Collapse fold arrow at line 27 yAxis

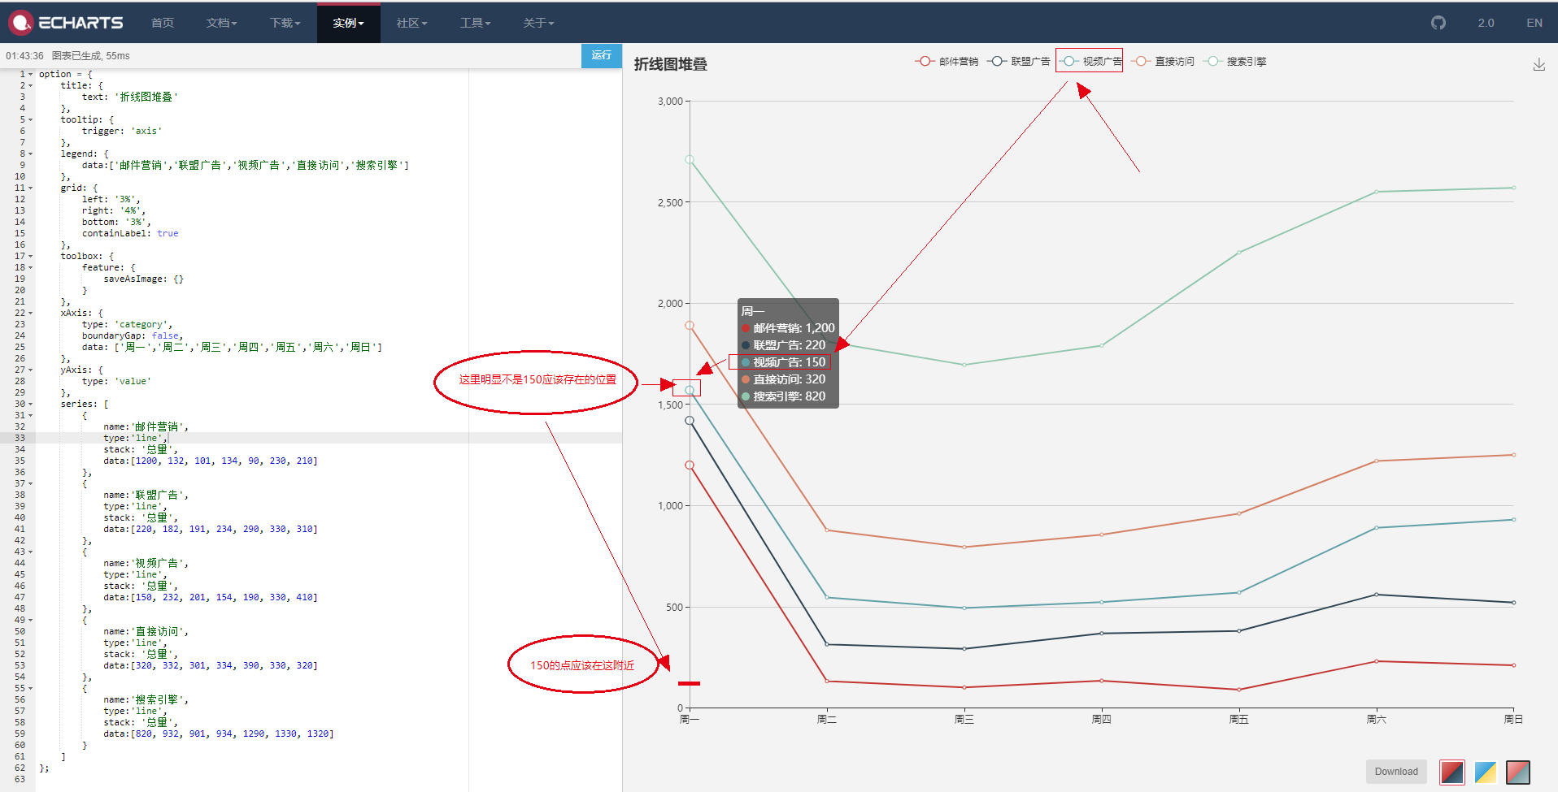31,370
